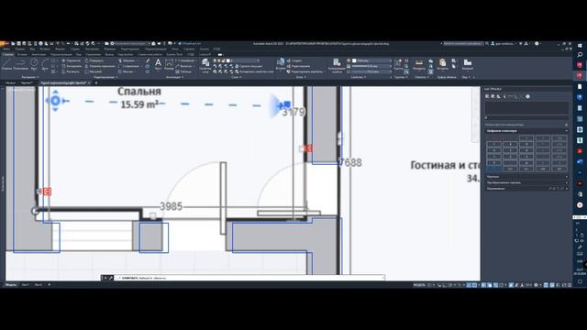The height and width of the screenshot is (330, 587).
Task: Open the workspace dropdown in the quick access toolbar
Action: [130, 44]
